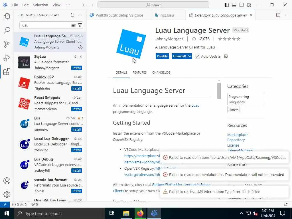
Task: Clear extensions search results
Action: point(74,25)
